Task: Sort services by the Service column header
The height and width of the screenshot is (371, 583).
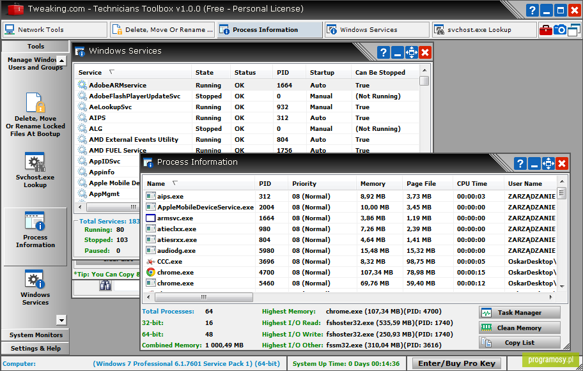Action: point(133,72)
